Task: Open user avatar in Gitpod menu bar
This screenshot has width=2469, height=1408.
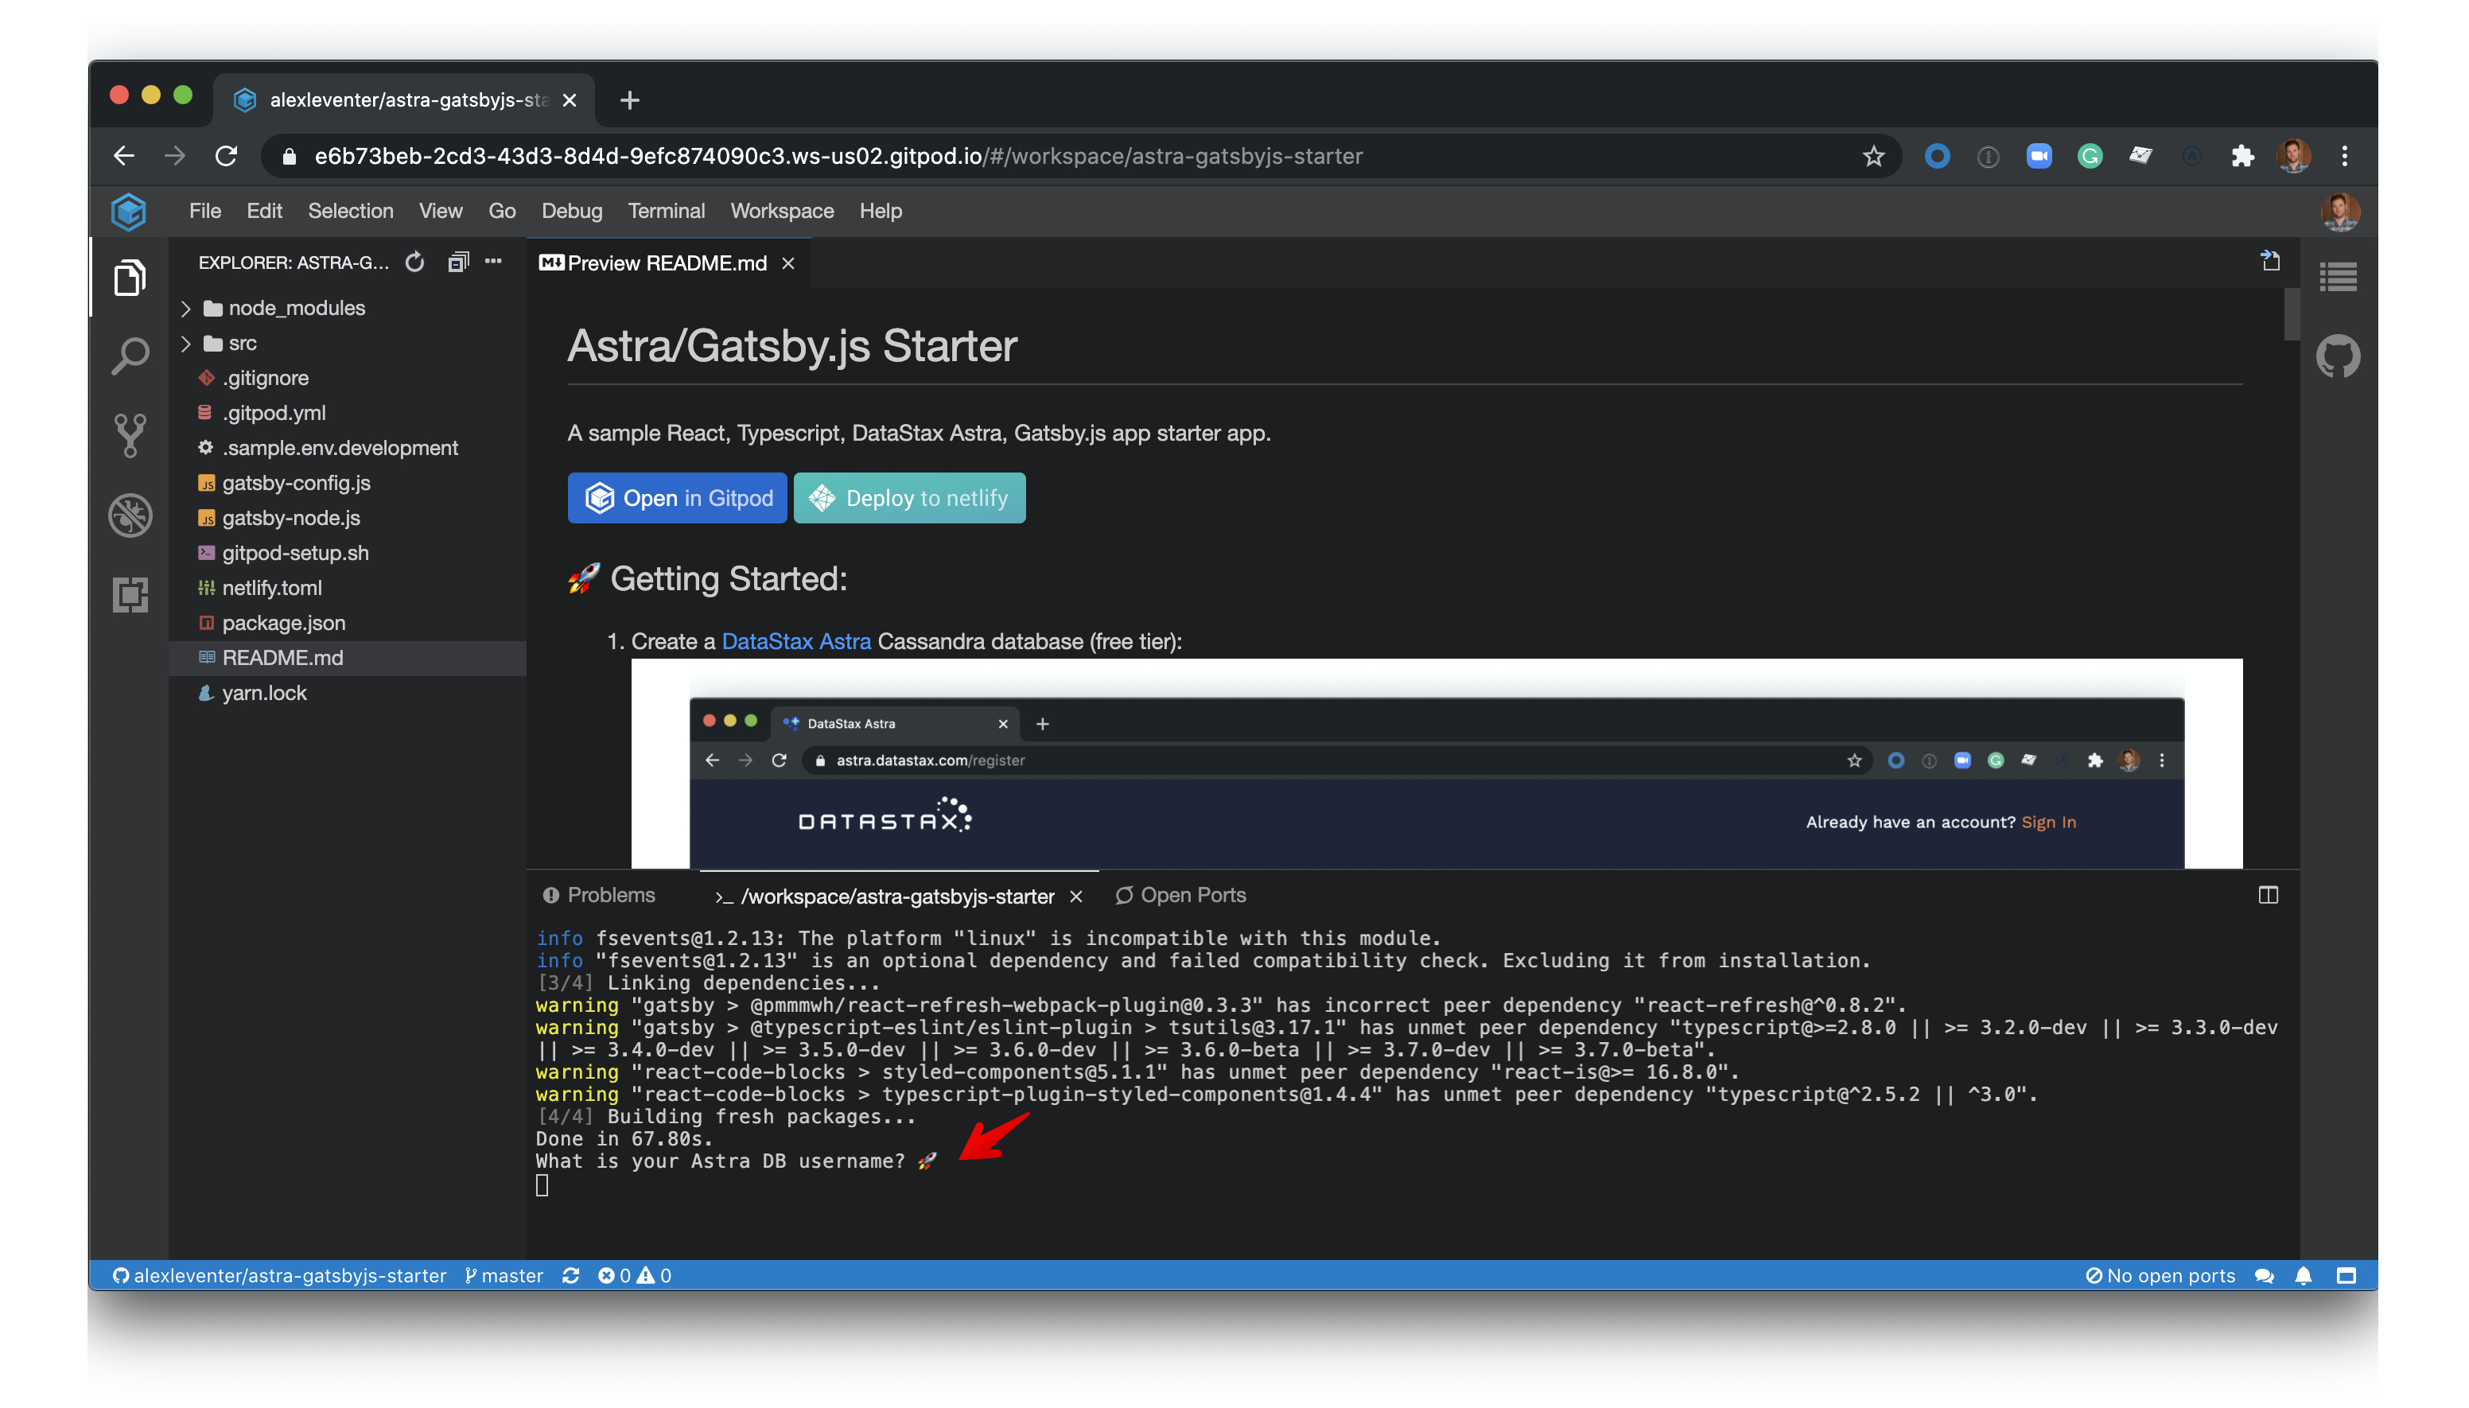Action: [x=2339, y=211]
